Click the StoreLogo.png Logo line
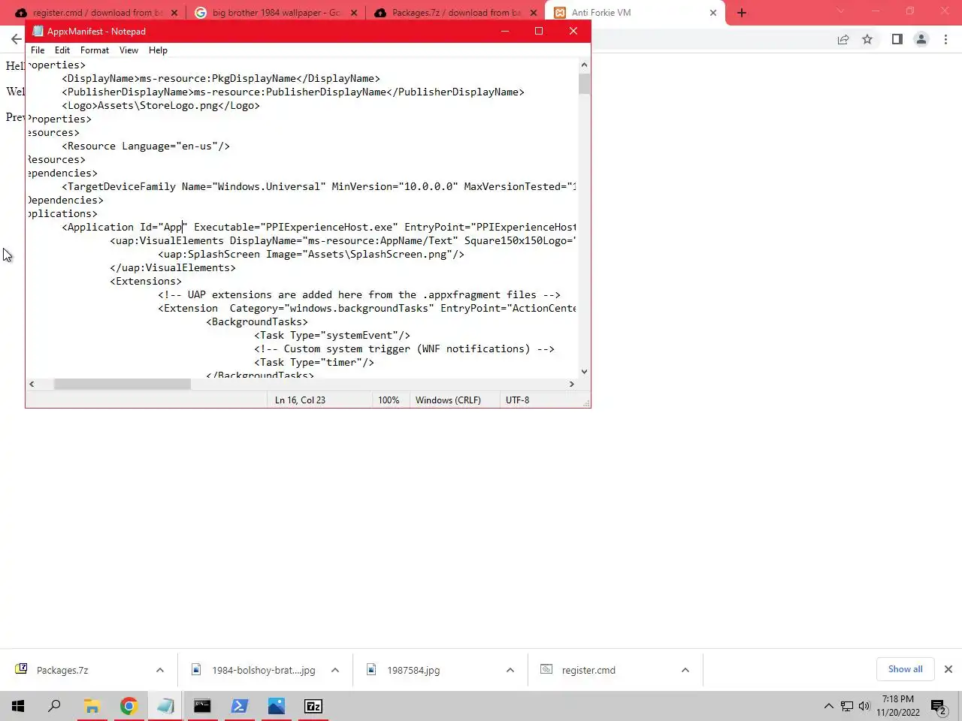Viewport: 962px width, 721px height. [x=161, y=105]
